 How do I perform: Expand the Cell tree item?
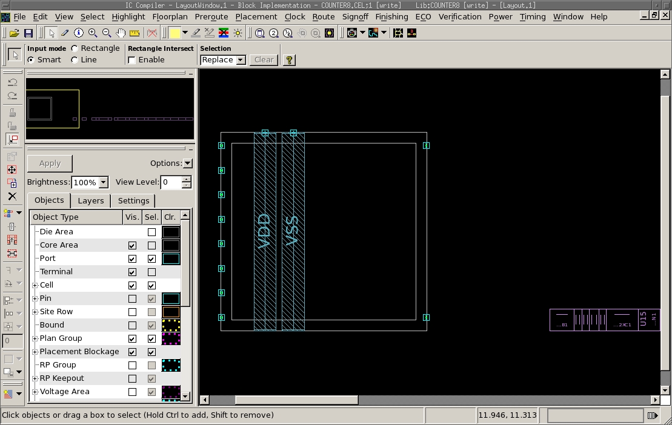tap(35, 285)
